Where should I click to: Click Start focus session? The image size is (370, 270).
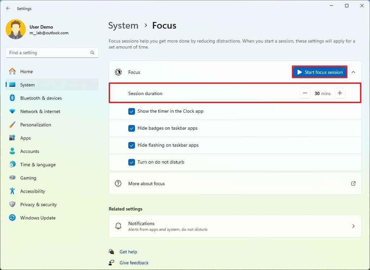click(x=319, y=72)
